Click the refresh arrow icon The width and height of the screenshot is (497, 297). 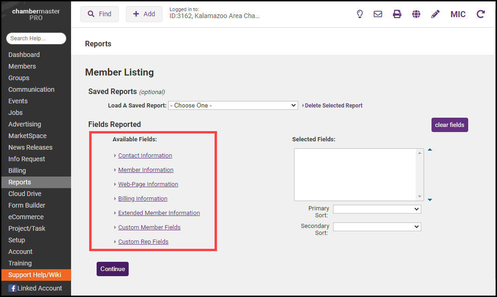pos(481,14)
